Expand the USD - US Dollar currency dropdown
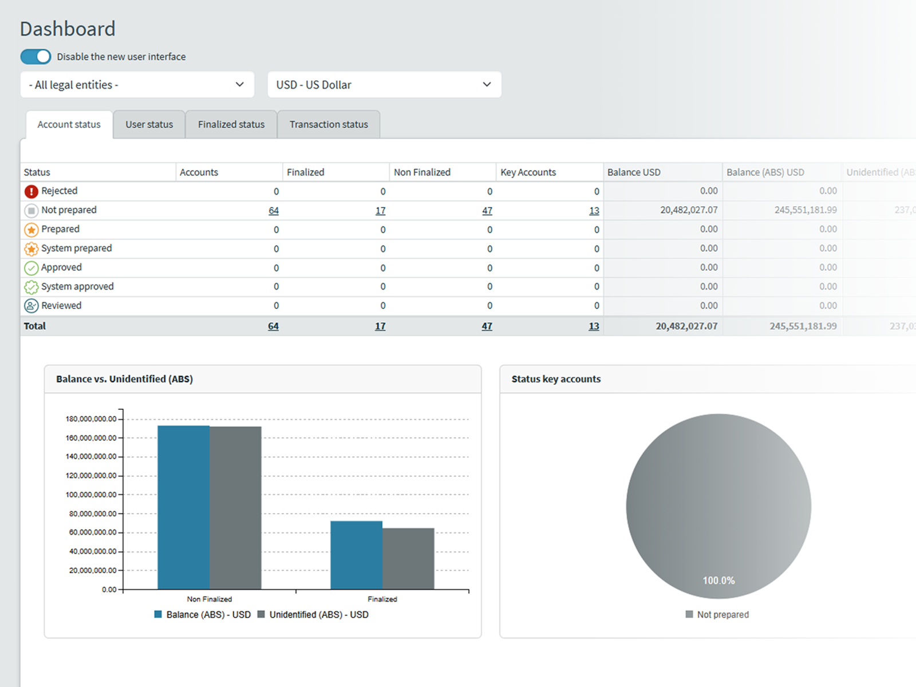 coord(384,85)
